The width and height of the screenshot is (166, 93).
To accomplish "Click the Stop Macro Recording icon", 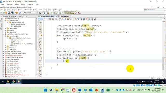I will [89, 19].
